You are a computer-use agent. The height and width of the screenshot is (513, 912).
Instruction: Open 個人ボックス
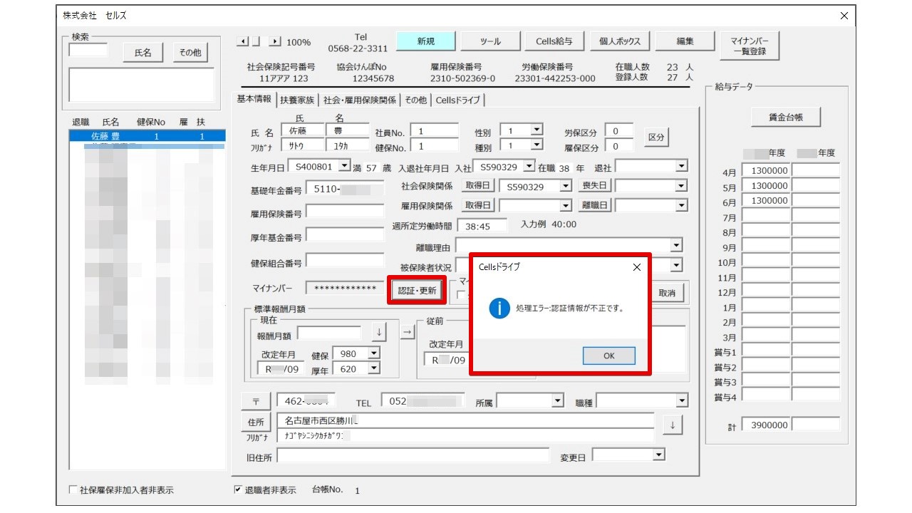(x=620, y=41)
